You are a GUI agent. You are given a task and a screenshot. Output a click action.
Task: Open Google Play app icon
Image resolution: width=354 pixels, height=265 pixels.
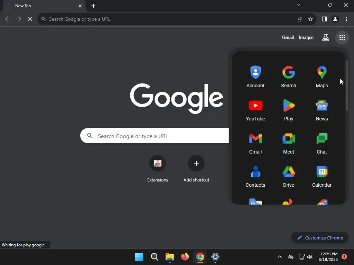coord(289,110)
